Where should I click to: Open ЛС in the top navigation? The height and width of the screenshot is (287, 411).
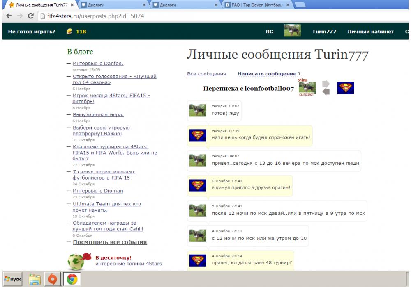[269, 32]
